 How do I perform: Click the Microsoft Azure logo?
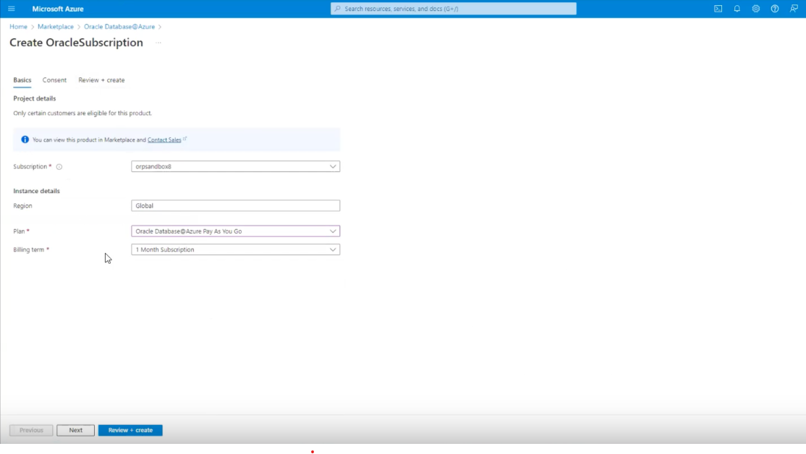click(59, 8)
